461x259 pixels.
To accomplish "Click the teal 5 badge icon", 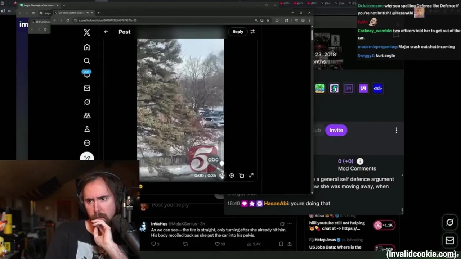I will point(334,88).
